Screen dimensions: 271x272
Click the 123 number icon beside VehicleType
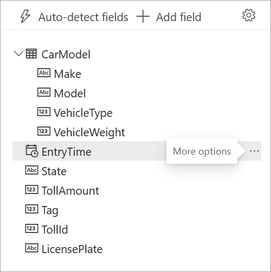[x=44, y=112]
